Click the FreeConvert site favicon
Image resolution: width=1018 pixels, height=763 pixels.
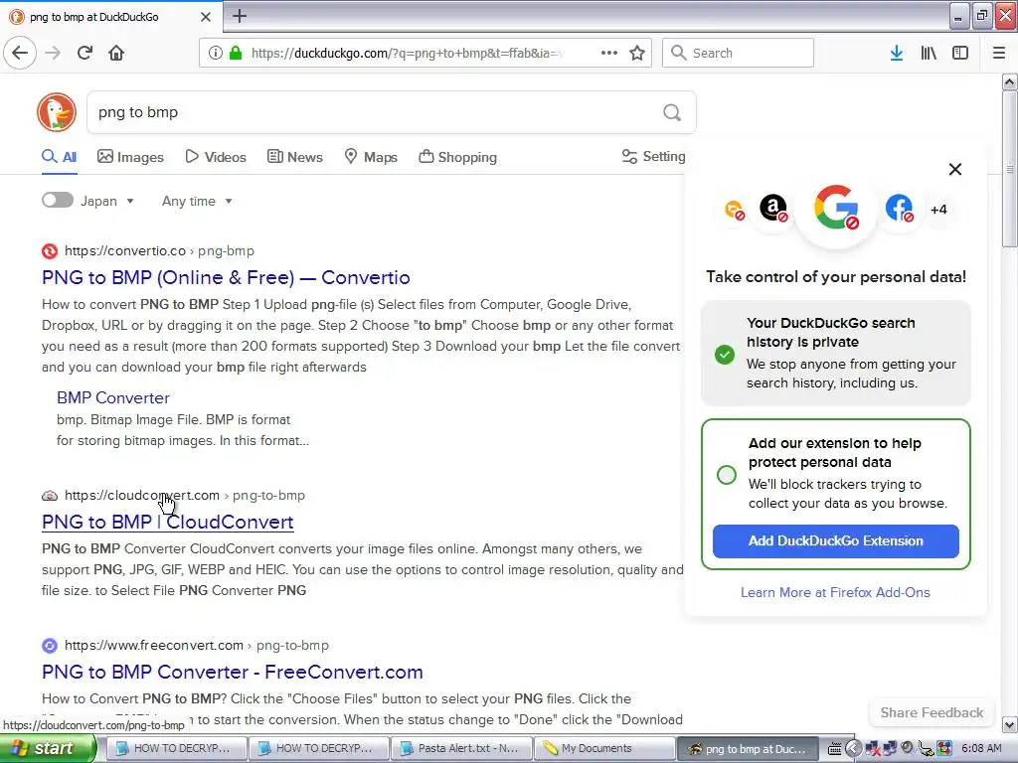50,646
